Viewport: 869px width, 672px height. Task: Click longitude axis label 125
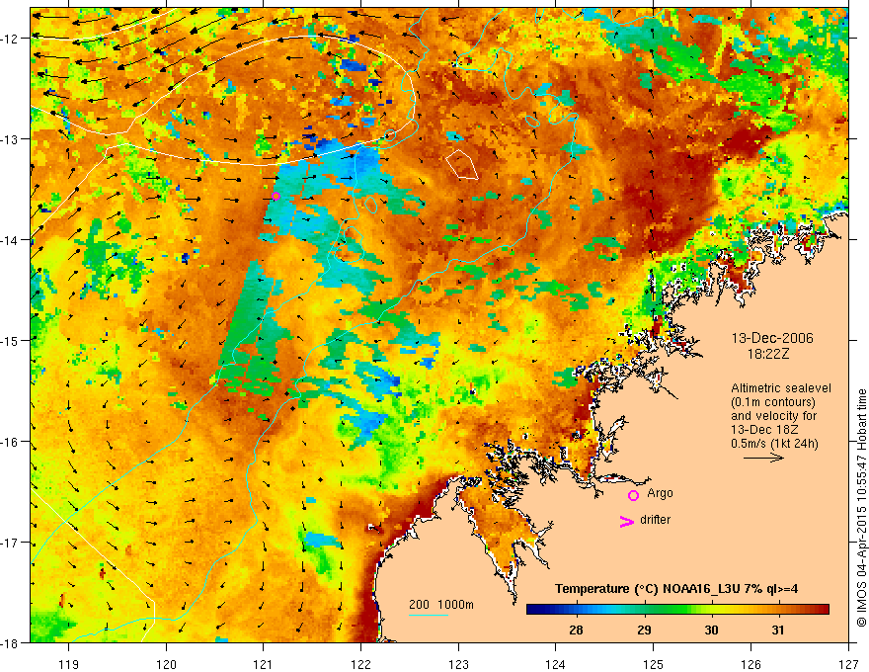(x=654, y=664)
